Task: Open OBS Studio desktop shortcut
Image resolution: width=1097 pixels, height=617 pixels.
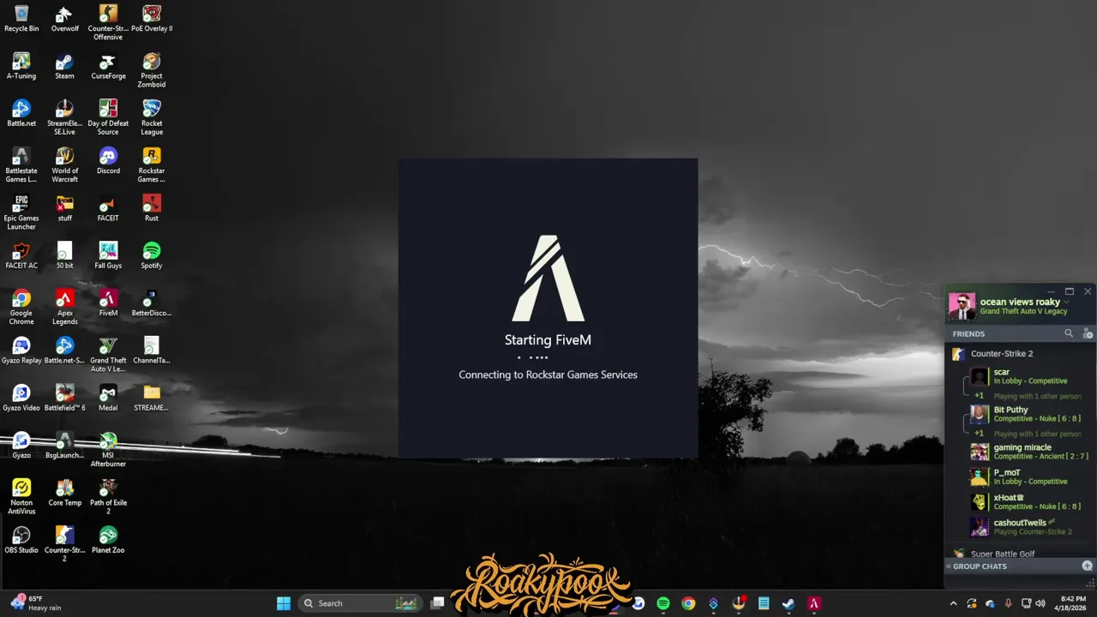Action: (21, 540)
